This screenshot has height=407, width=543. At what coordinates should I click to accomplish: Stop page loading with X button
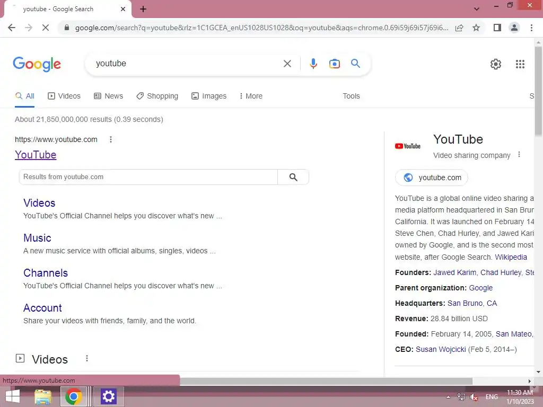tap(46, 28)
